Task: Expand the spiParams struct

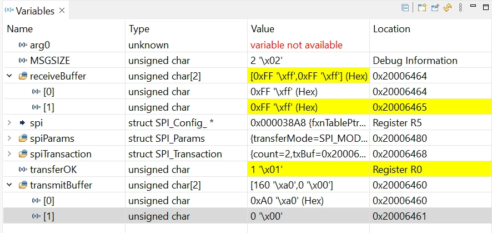Action: click(x=9, y=138)
